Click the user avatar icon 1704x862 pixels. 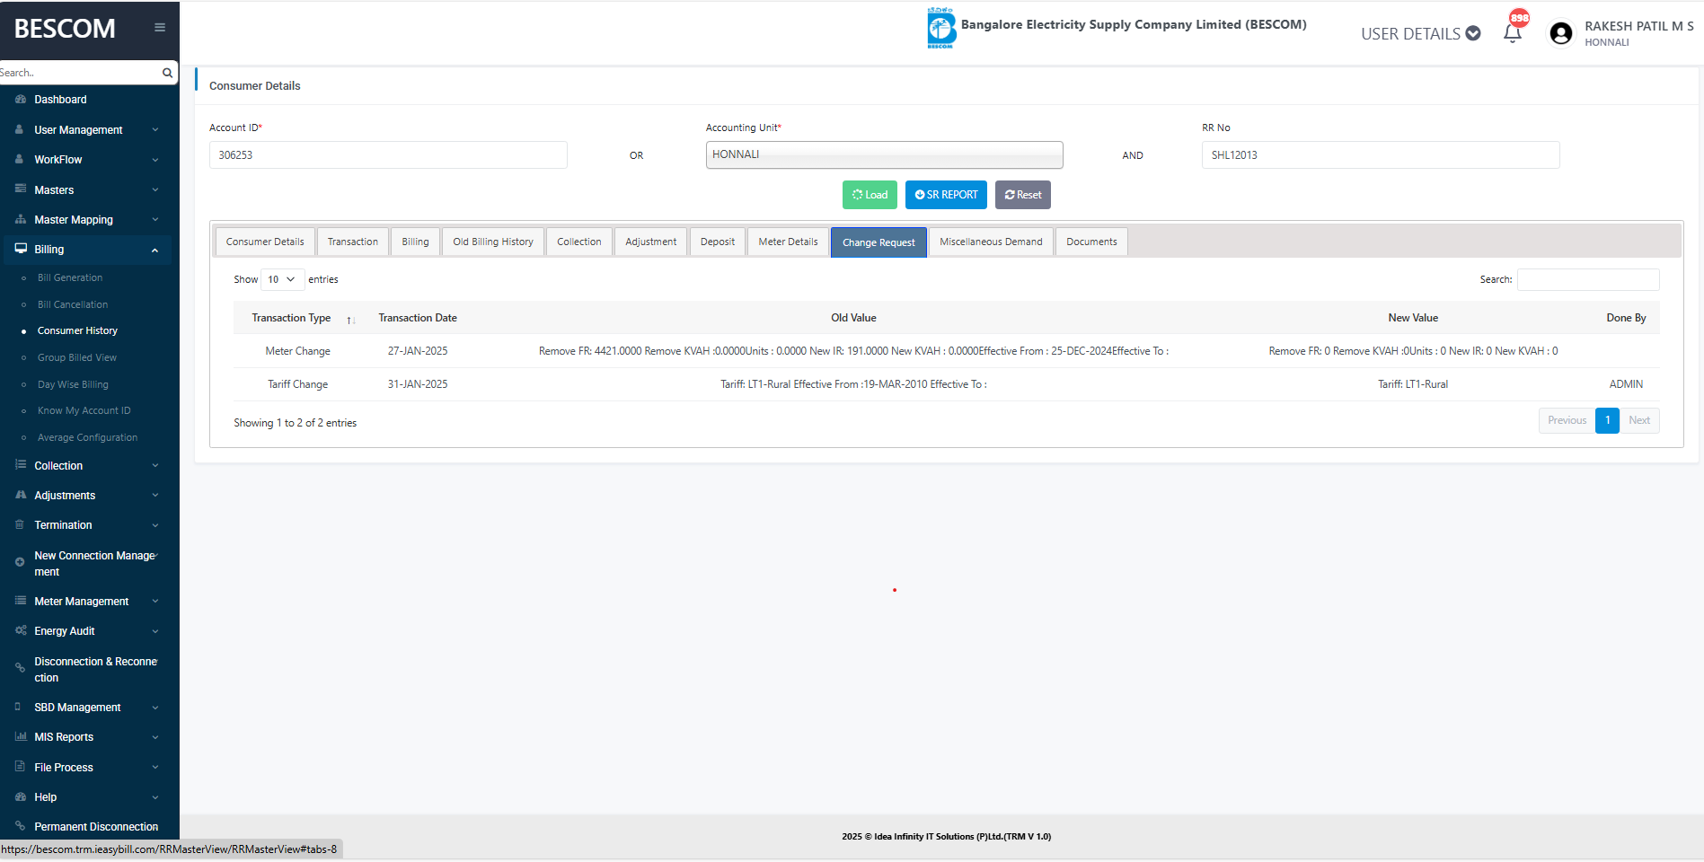pos(1561,33)
